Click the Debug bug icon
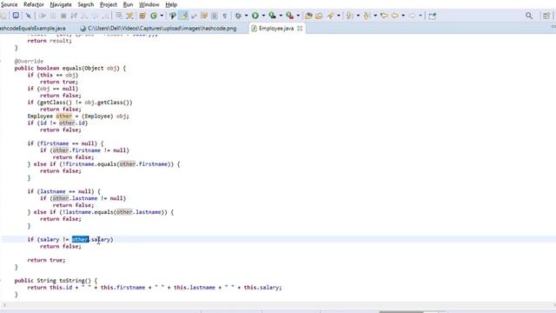This screenshot has height=313, width=556. click(x=238, y=16)
